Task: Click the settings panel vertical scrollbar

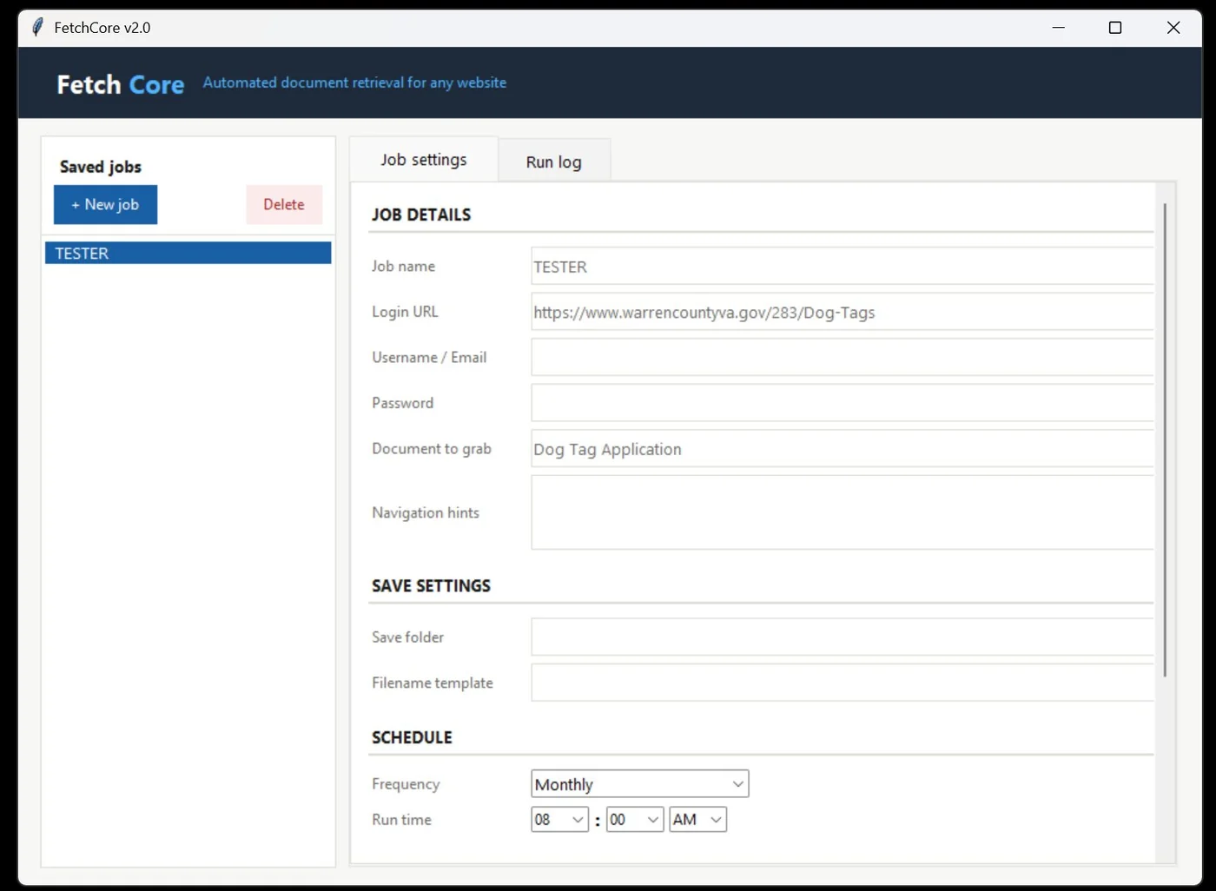Action: (1165, 440)
